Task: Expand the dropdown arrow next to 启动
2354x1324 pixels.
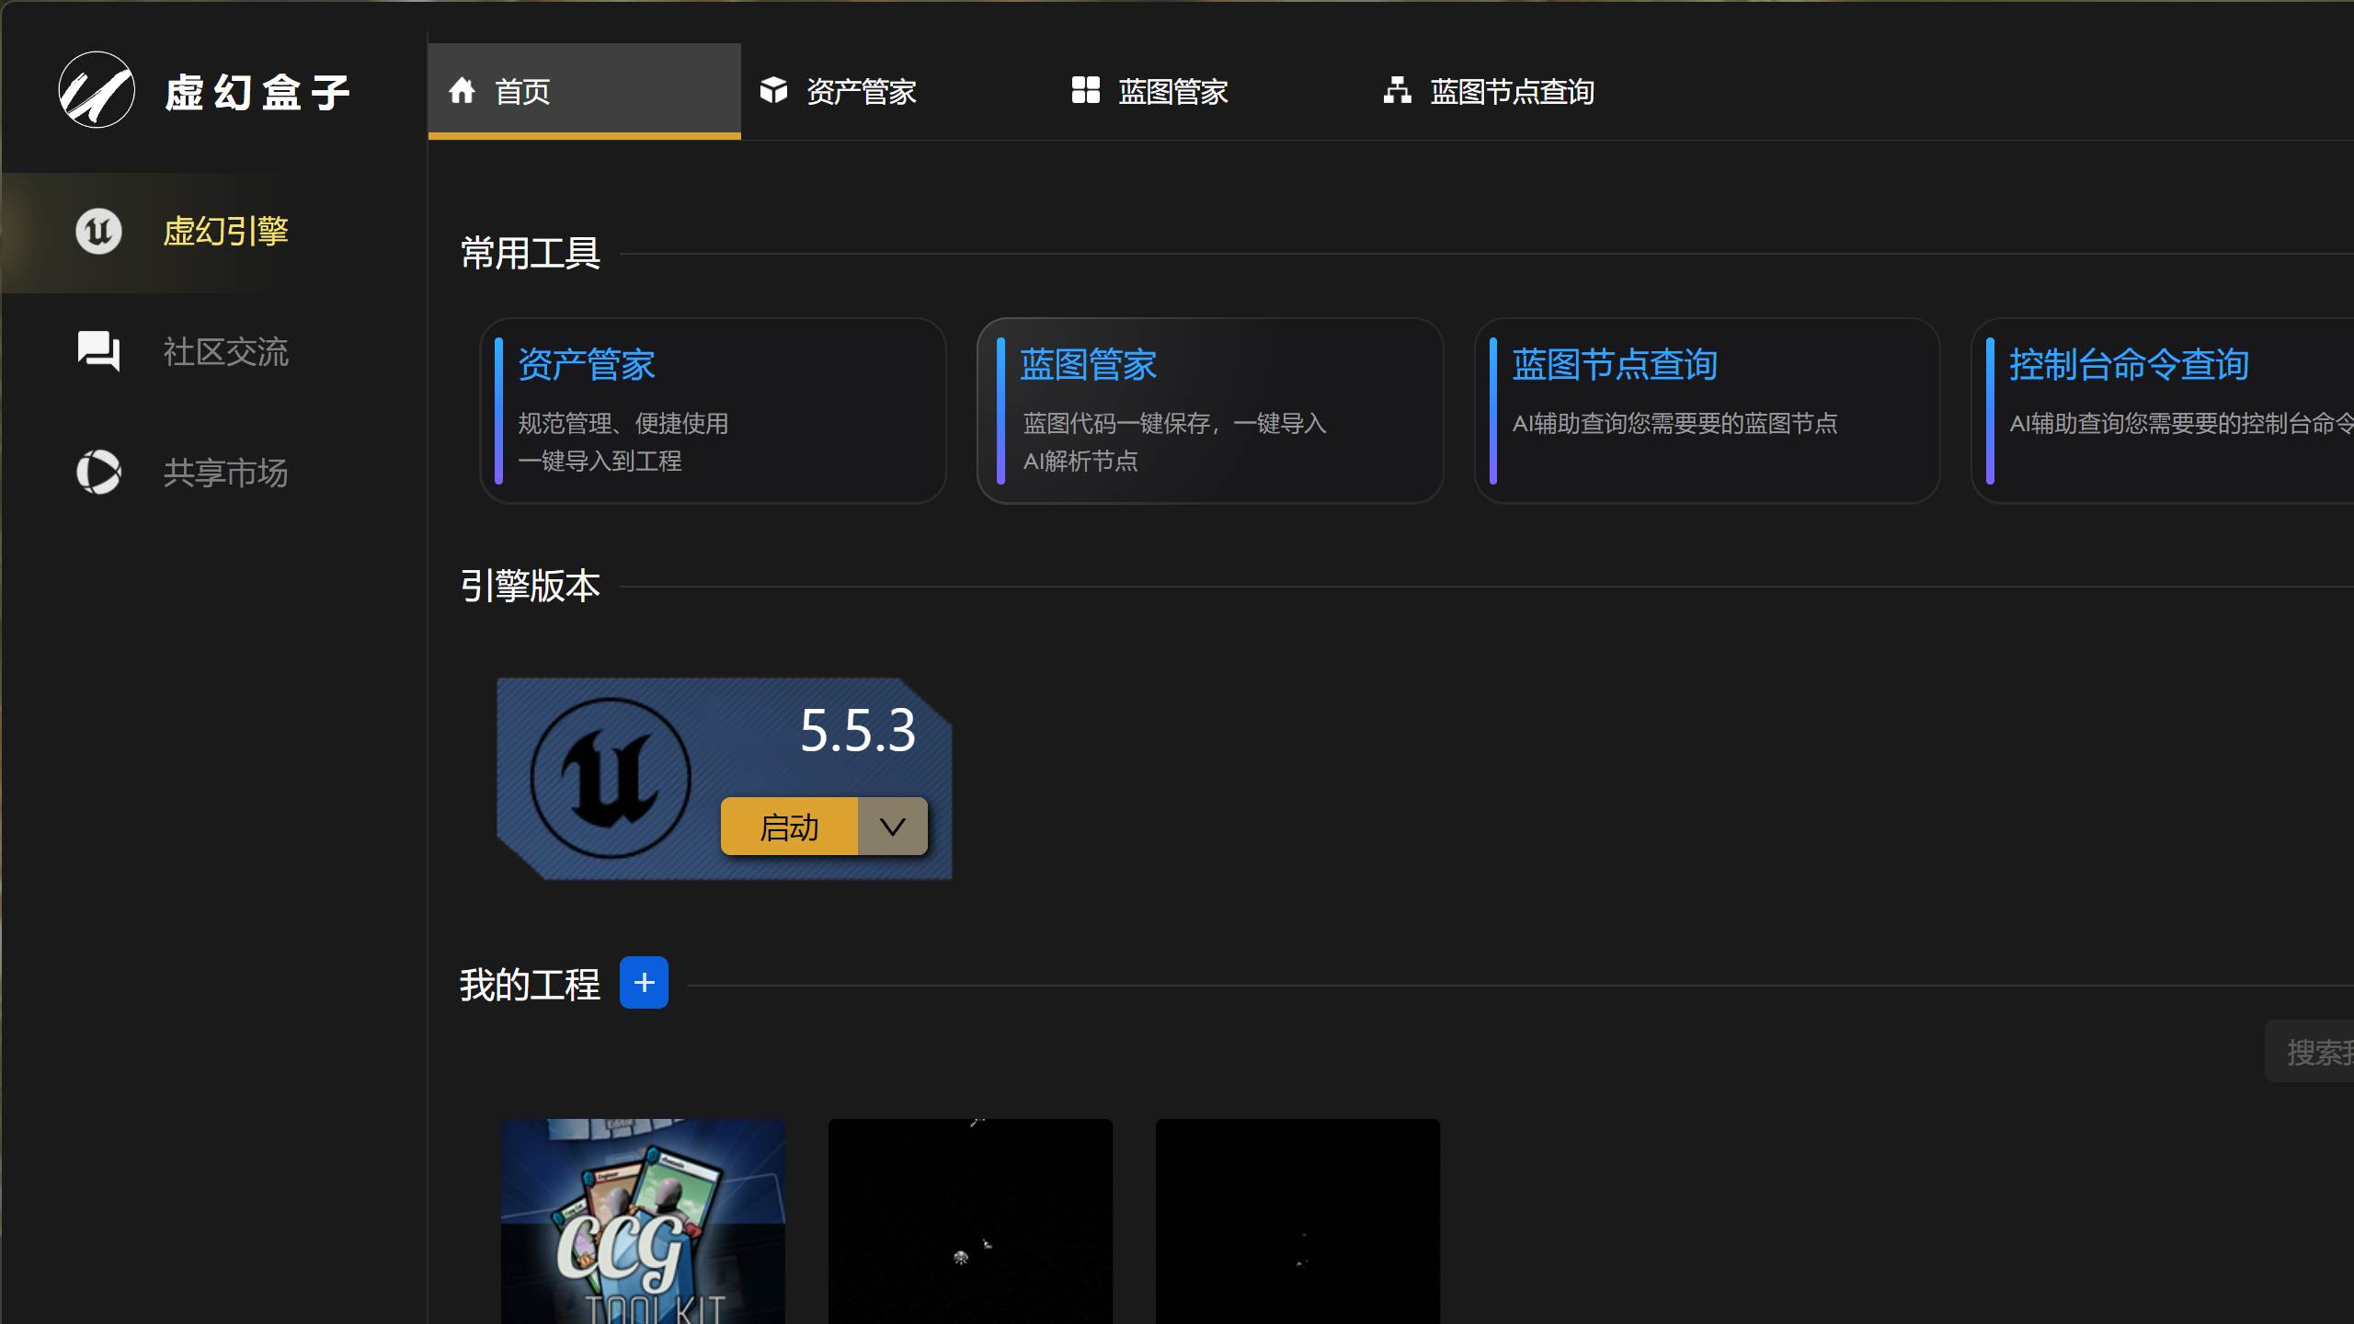Action: tap(893, 827)
